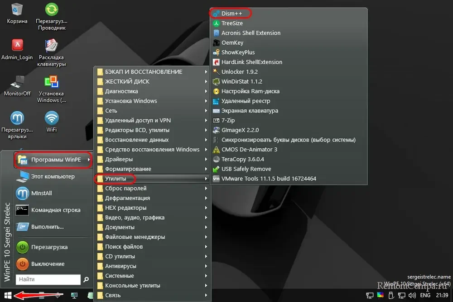The height and width of the screenshot is (302, 453).
Task: Click the Перезагрузить Проводник desktop icon
Action: pyautogui.click(x=52, y=16)
